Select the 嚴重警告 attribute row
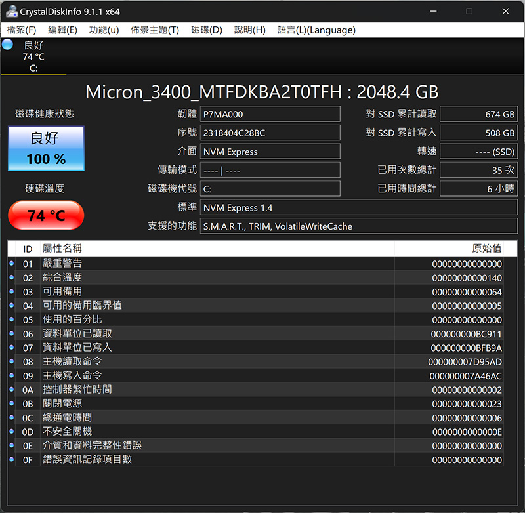 (256, 263)
